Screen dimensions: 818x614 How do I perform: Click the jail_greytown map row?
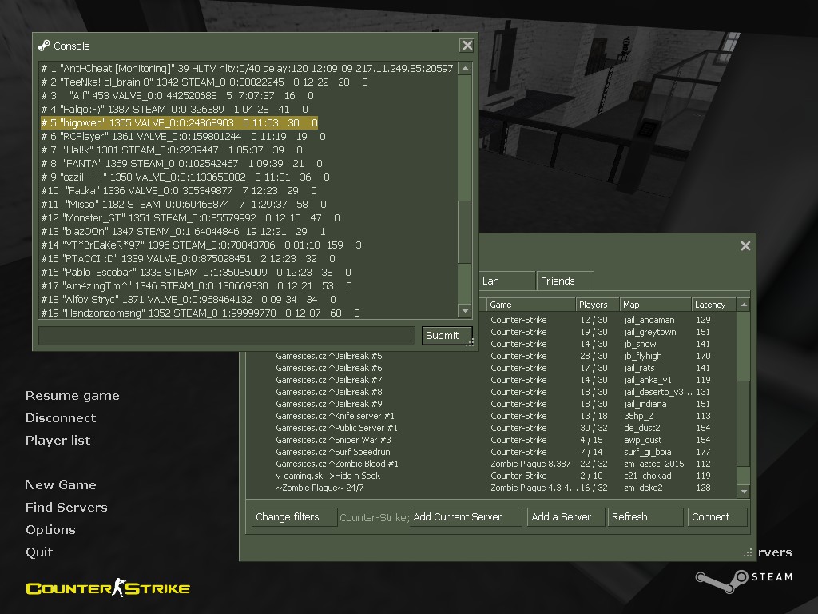pyautogui.click(x=650, y=332)
